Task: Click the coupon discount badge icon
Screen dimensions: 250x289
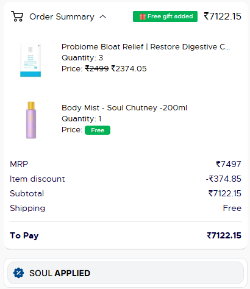Action: (18, 273)
